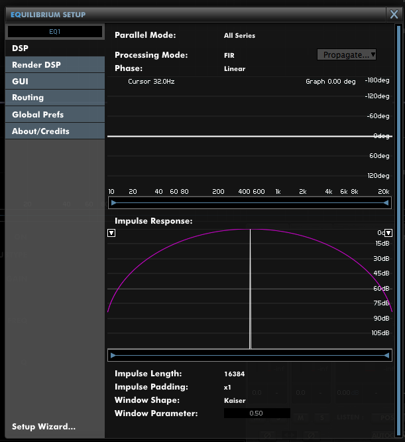Image resolution: width=405 pixels, height=442 pixels.
Task: Click left handle of impulse response range slider
Action: coord(113,356)
